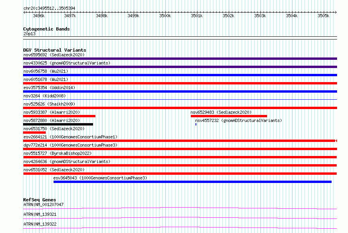The image size is (348, 233).
Task: Click the 3500k ruler position
Action: click(165, 16)
